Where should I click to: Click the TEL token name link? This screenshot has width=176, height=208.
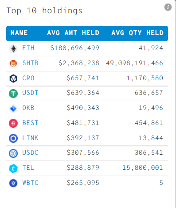[28, 168]
